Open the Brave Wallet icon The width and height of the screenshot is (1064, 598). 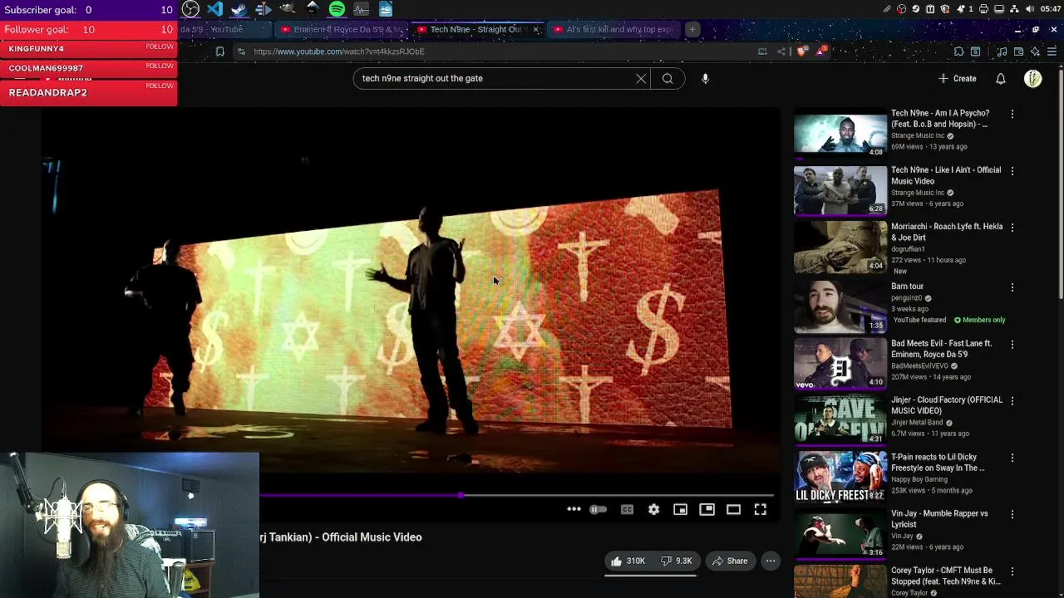[x=1018, y=51]
